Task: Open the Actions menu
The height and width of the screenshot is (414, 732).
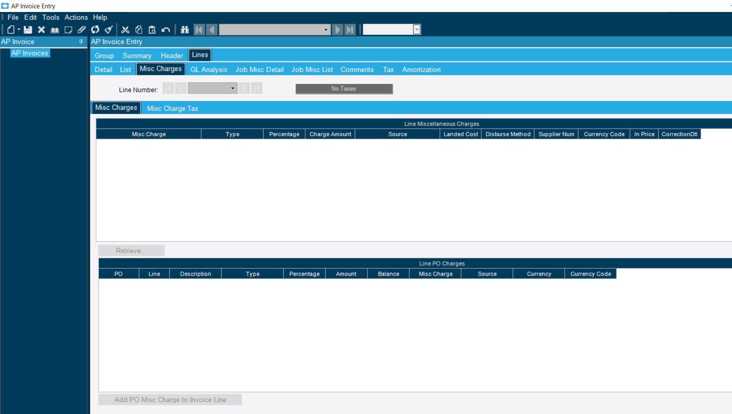Action: coord(76,17)
